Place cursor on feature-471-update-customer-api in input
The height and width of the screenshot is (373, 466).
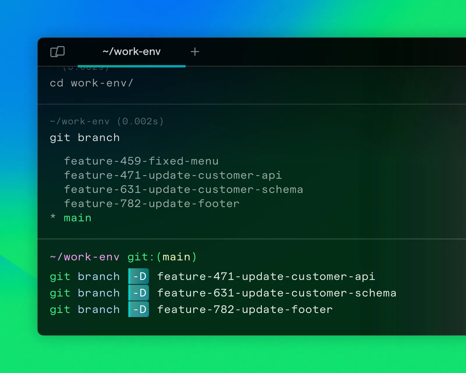[266, 277]
